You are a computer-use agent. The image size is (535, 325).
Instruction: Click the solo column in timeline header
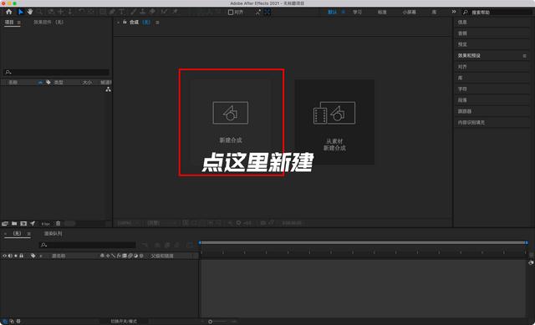pos(16,256)
